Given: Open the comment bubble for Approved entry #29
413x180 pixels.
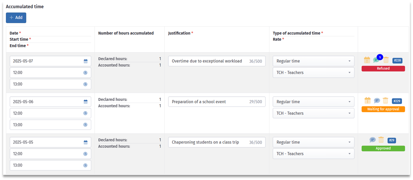Looking at the screenshot, I should [372, 140].
